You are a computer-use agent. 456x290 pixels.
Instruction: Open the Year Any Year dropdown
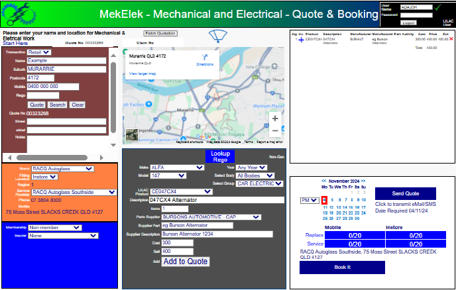252,168
